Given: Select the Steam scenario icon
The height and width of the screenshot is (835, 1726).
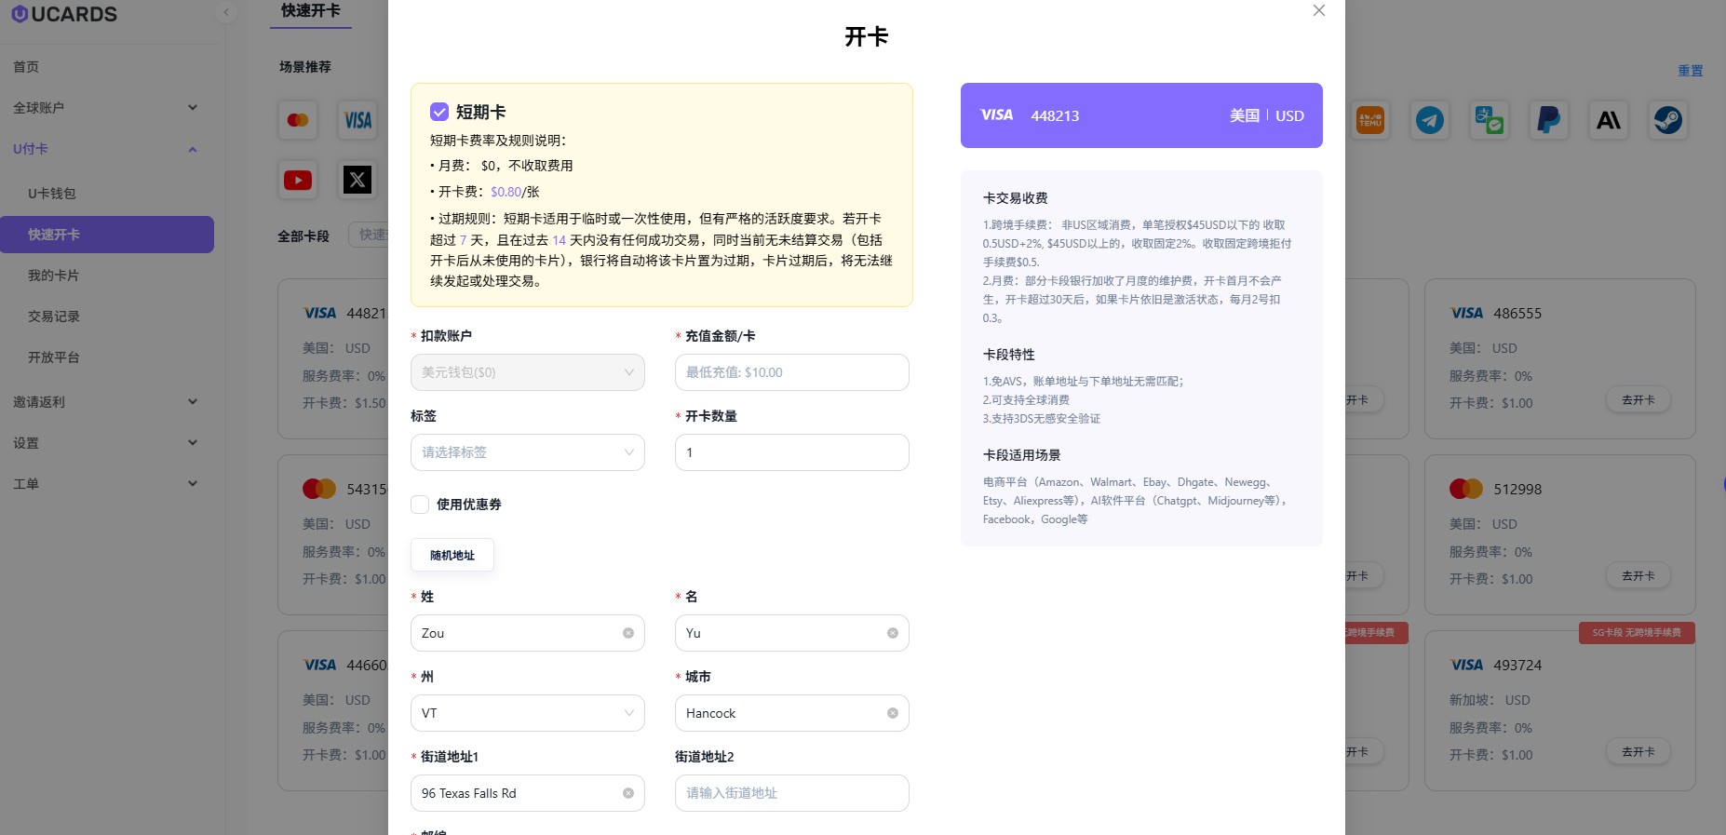Looking at the screenshot, I should point(1668,120).
